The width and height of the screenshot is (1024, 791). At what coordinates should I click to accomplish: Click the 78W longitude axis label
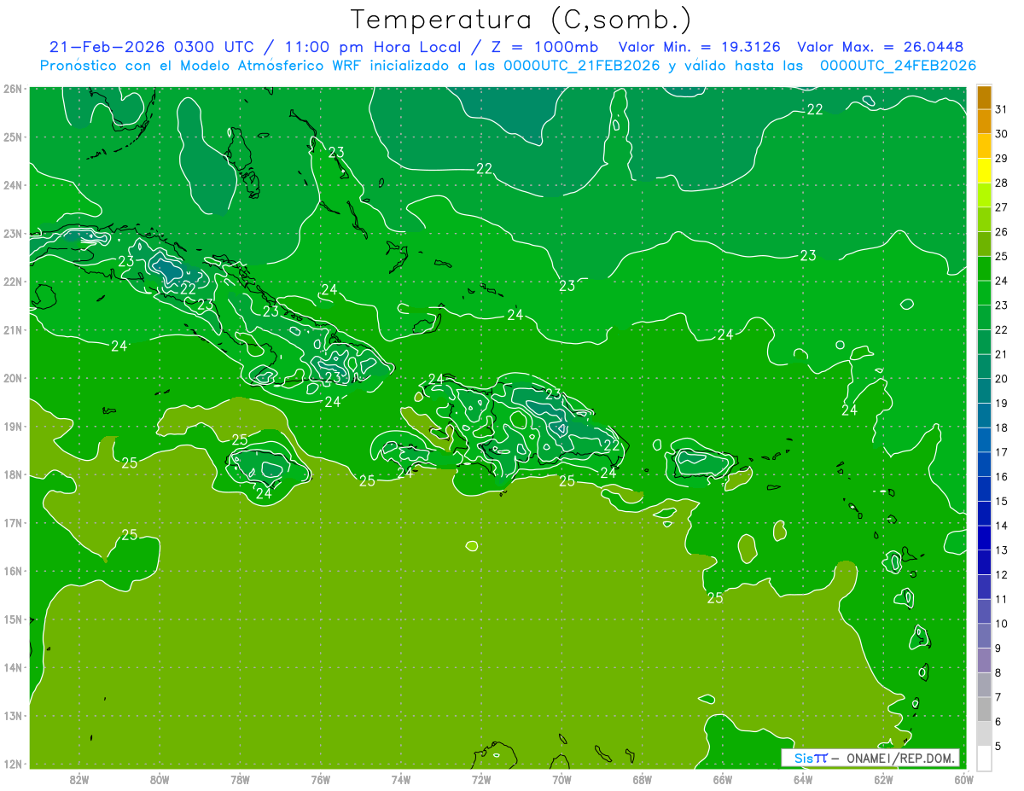coord(240,780)
